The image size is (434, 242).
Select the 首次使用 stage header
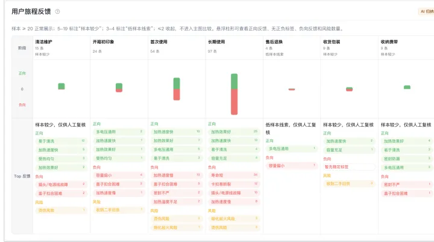click(159, 42)
